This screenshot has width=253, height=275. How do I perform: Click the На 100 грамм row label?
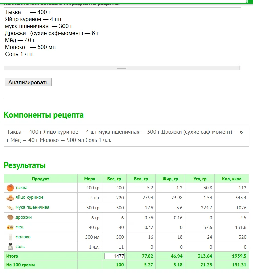pos(20,265)
